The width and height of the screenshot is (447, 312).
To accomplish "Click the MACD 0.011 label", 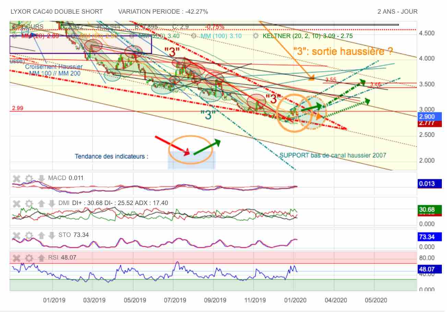I will (x=66, y=178).
